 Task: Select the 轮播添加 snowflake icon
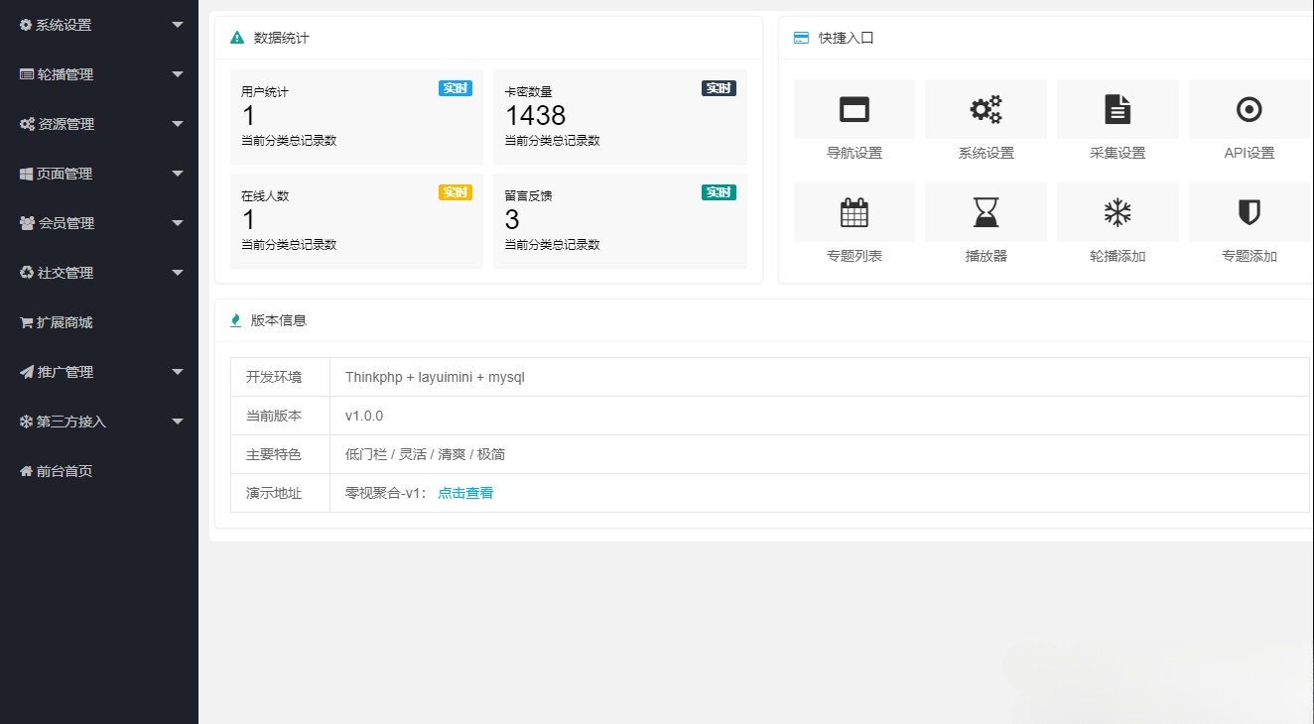(x=1117, y=211)
